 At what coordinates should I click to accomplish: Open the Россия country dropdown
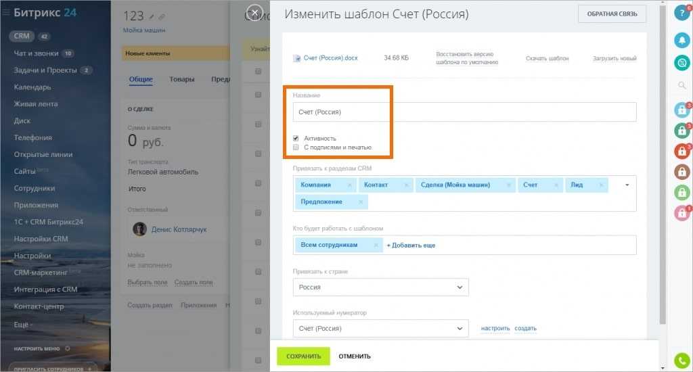pyautogui.click(x=380, y=287)
